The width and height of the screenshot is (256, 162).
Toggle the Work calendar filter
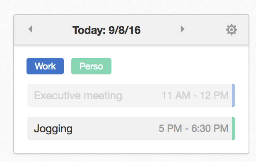45,66
